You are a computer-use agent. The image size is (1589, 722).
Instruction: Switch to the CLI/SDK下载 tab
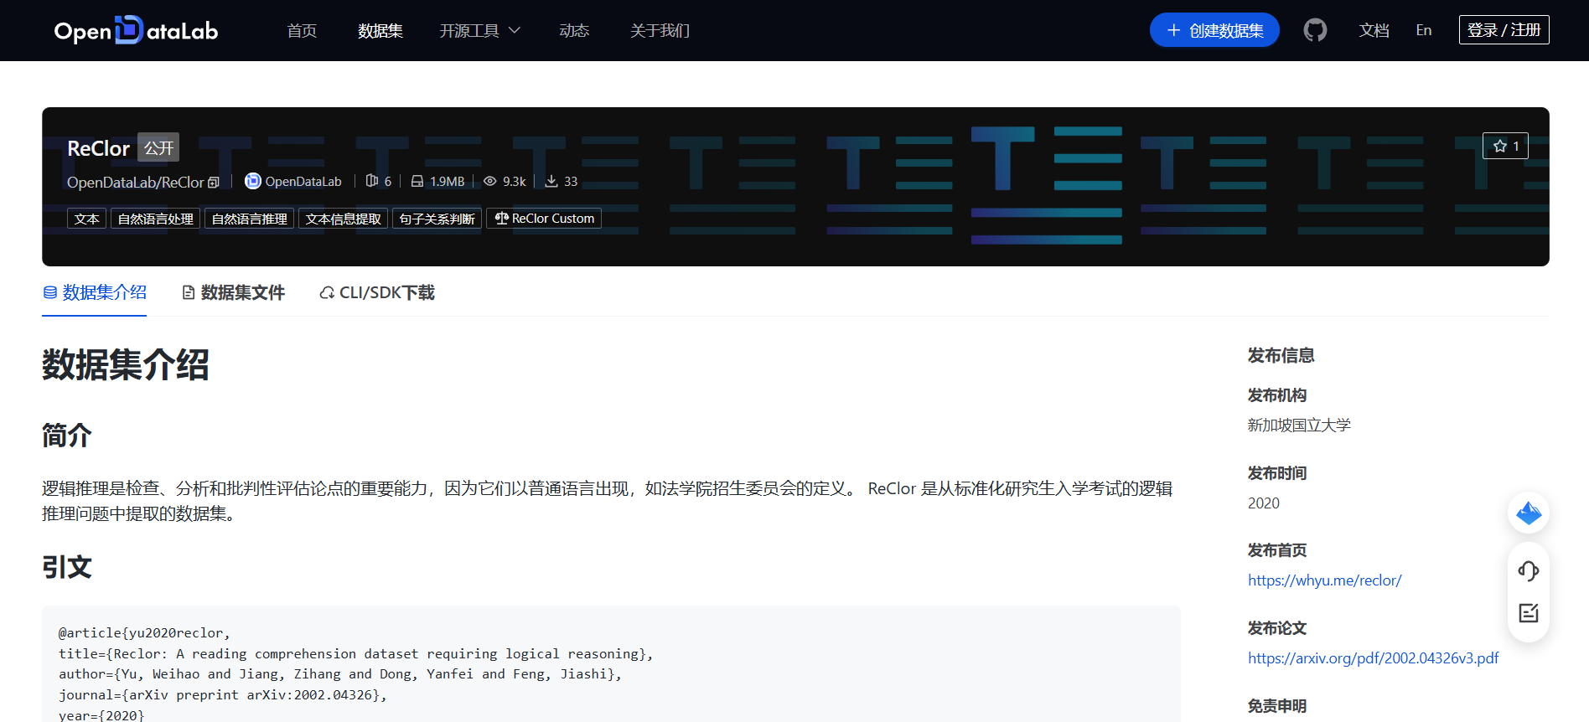pyautogui.click(x=377, y=292)
